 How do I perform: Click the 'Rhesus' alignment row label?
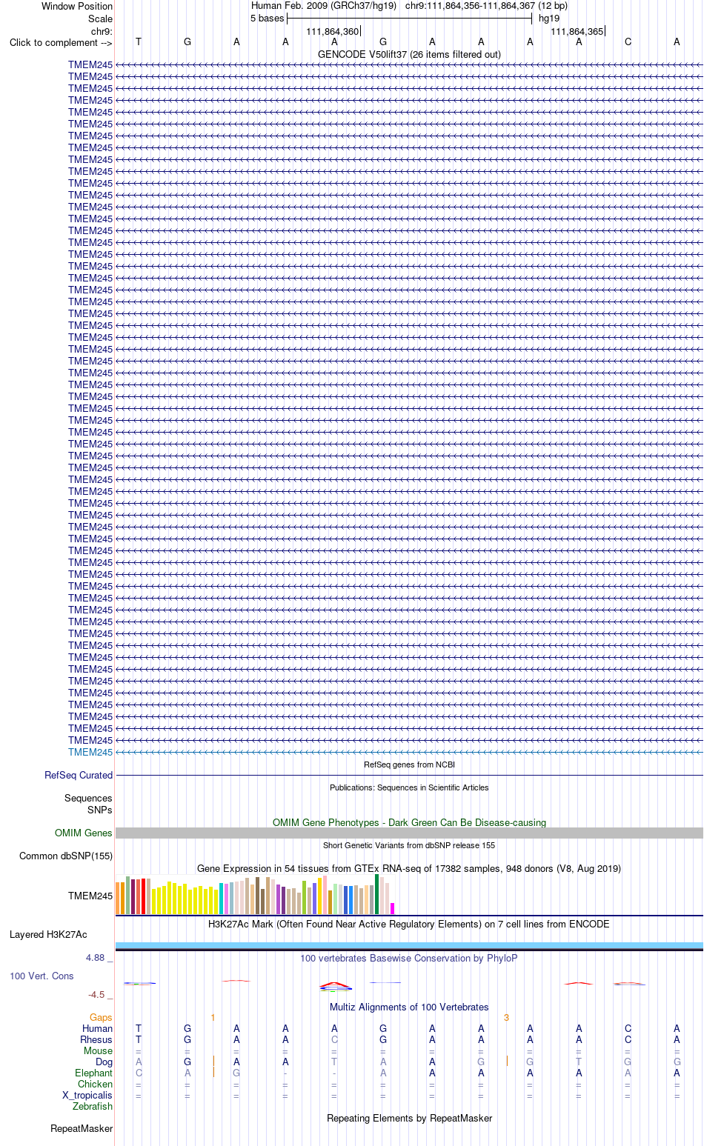(96, 1039)
